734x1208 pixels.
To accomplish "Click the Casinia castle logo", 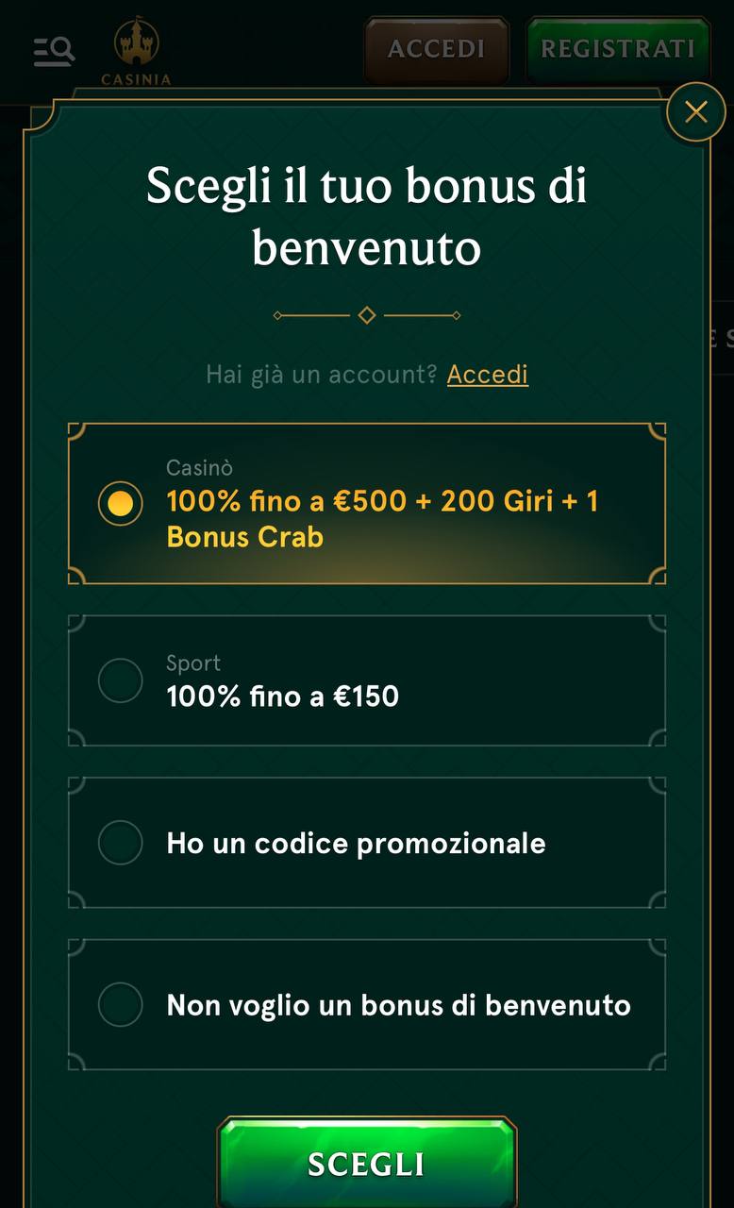I will tap(136, 51).
